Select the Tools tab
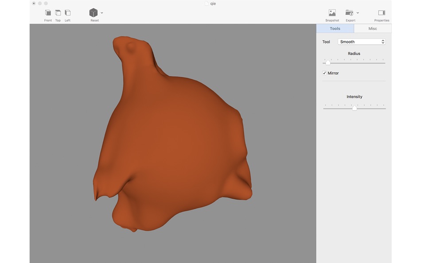The width and height of the screenshot is (421, 263). pyautogui.click(x=335, y=28)
